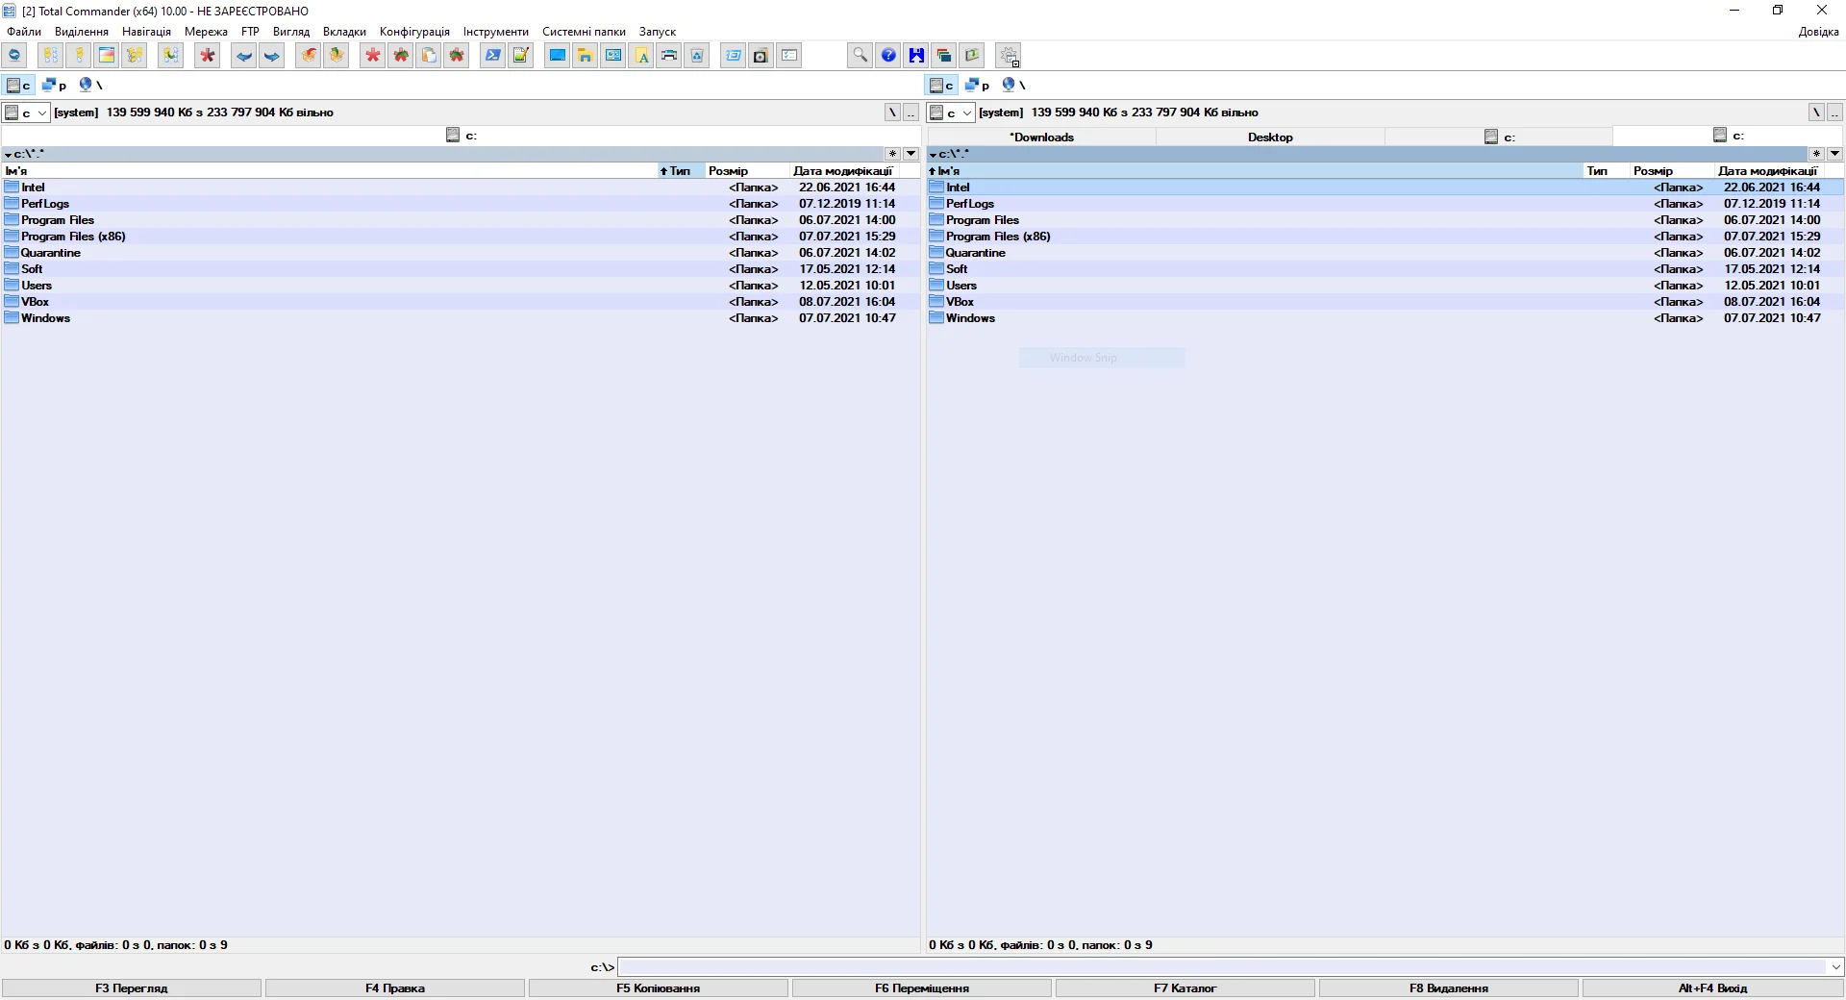Open the Explorer folder toolbar icon

pos(585,55)
